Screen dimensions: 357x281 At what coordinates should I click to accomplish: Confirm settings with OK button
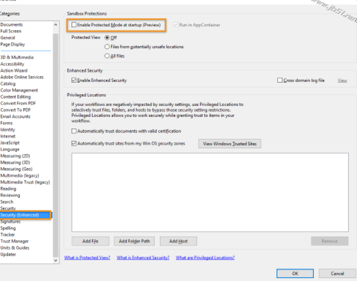[295, 273]
